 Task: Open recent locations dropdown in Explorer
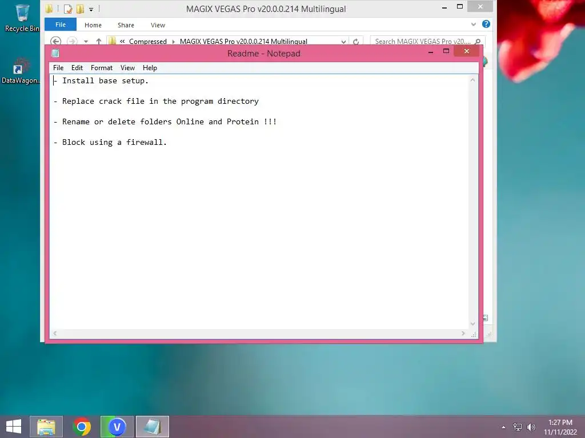tap(86, 41)
